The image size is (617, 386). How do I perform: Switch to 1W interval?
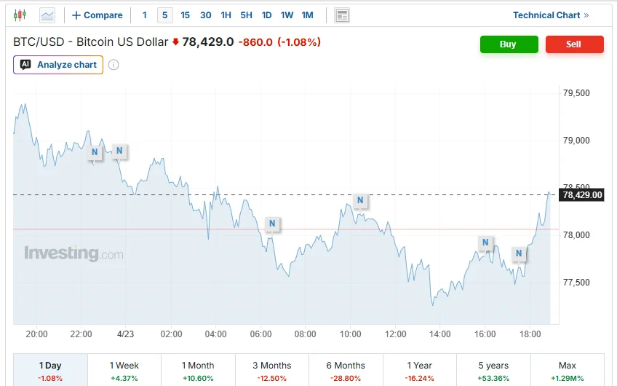pyautogui.click(x=287, y=15)
